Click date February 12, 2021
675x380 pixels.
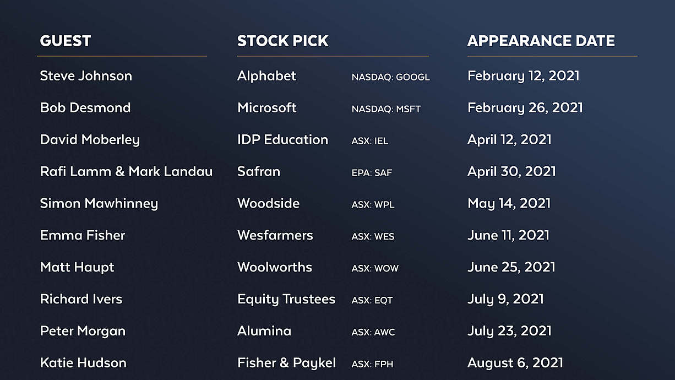(523, 76)
